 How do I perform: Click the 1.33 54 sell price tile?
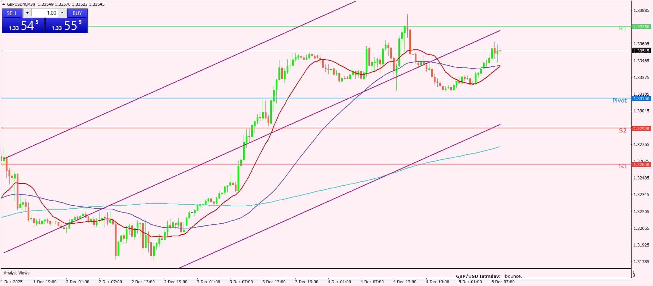pos(23,26)
